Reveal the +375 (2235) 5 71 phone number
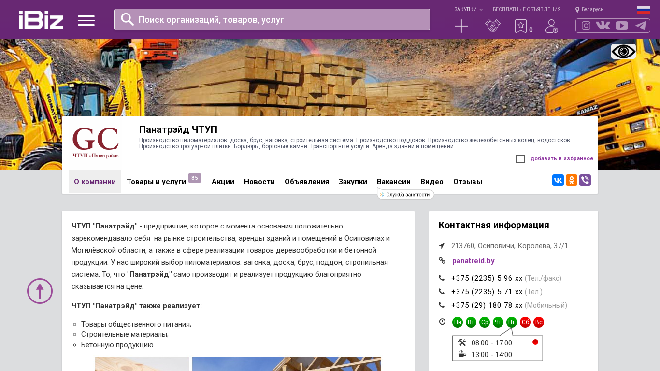Screen dimensions: 660x371 click(x=487, y=292)
